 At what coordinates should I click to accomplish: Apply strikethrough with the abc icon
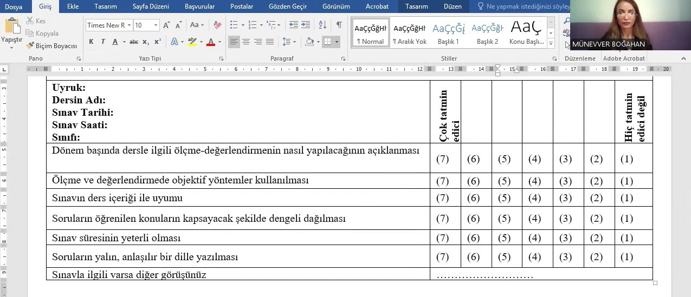pos(133,42)
